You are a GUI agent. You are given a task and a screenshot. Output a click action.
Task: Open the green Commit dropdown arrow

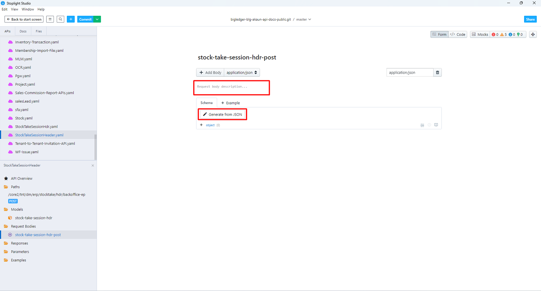[x=97, y=19]
